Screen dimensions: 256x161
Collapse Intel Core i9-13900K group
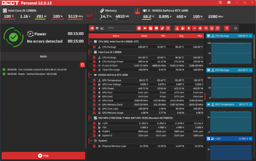coord(91,52)
